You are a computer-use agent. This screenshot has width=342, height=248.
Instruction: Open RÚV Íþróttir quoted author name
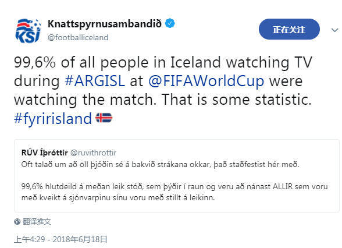pos(44,153)
